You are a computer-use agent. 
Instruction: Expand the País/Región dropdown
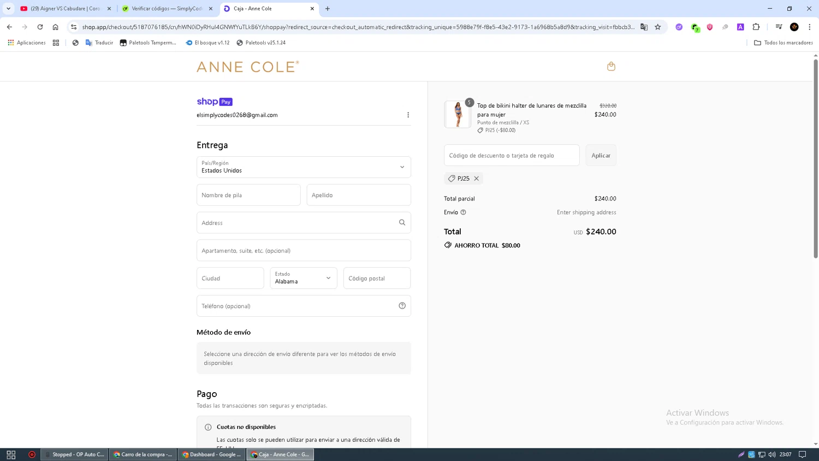304,167
